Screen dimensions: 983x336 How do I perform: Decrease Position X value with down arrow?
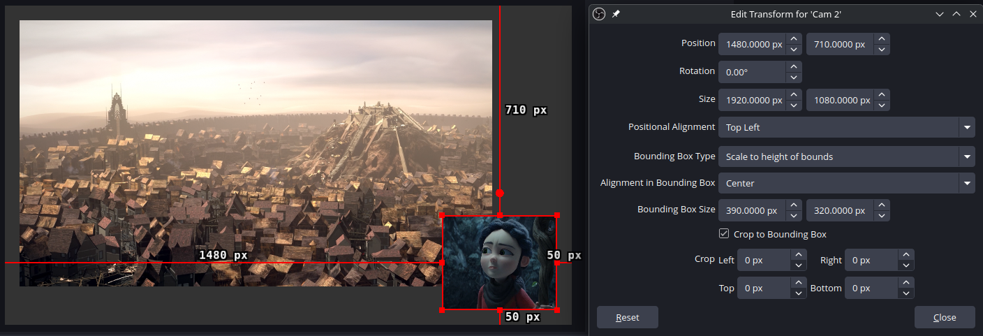click(x=794, y=50)
